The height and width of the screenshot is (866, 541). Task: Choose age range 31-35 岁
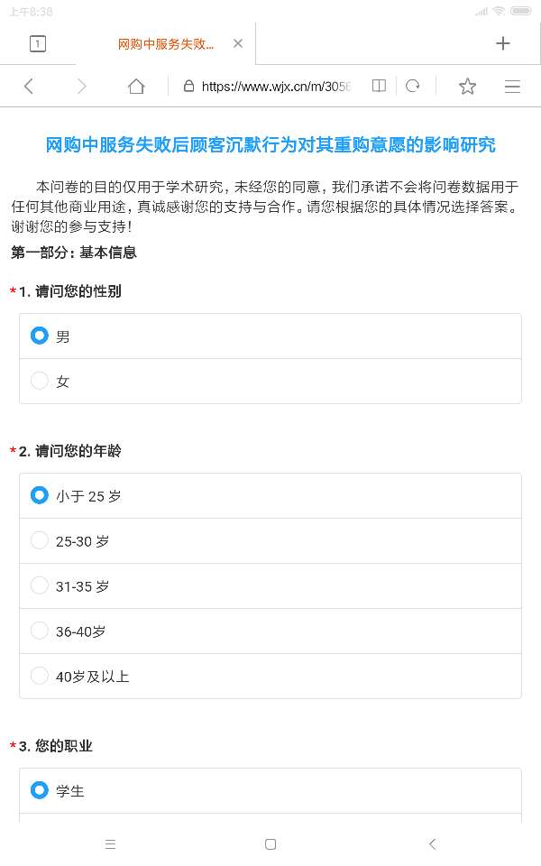pos(40,585)
